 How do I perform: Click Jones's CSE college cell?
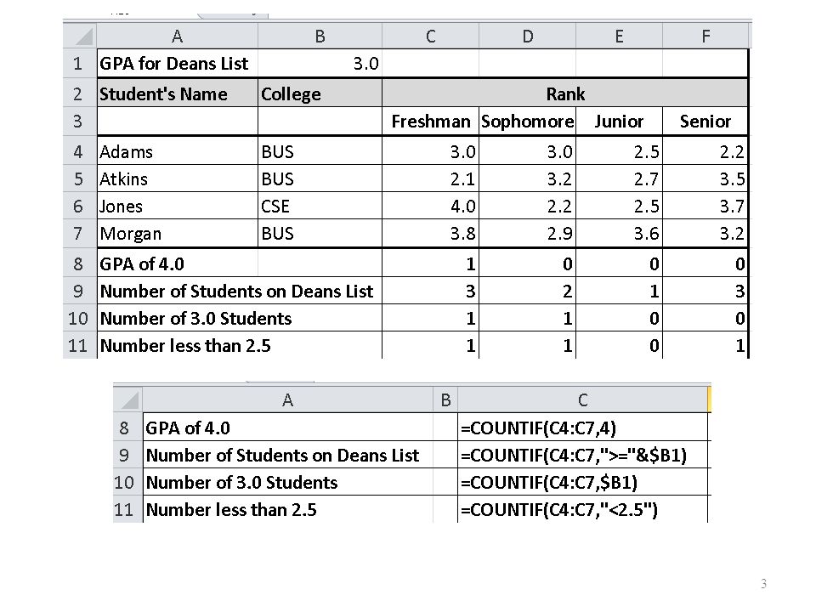(320, 206)
